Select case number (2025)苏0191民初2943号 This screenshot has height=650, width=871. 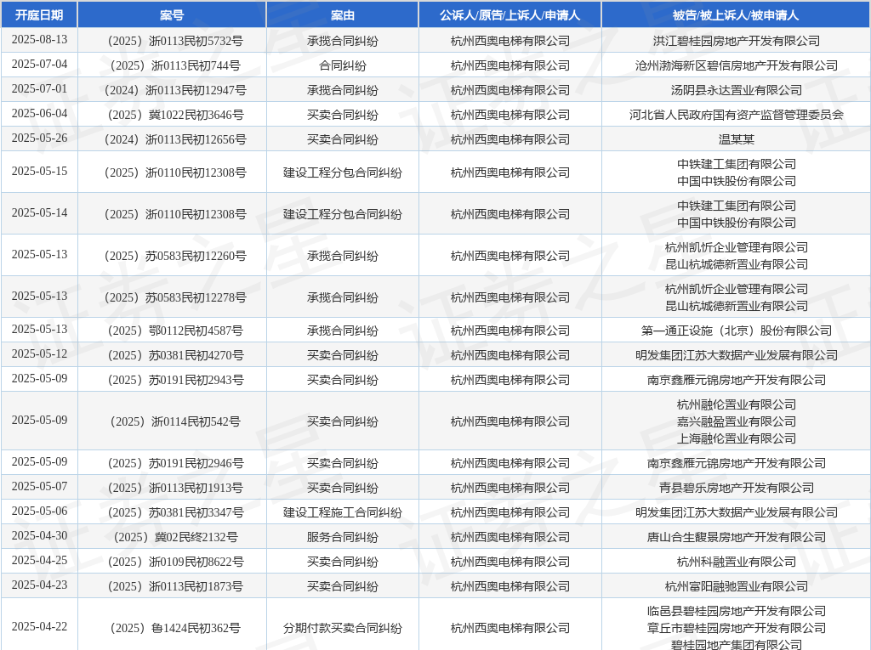click(x=175, y=381)
